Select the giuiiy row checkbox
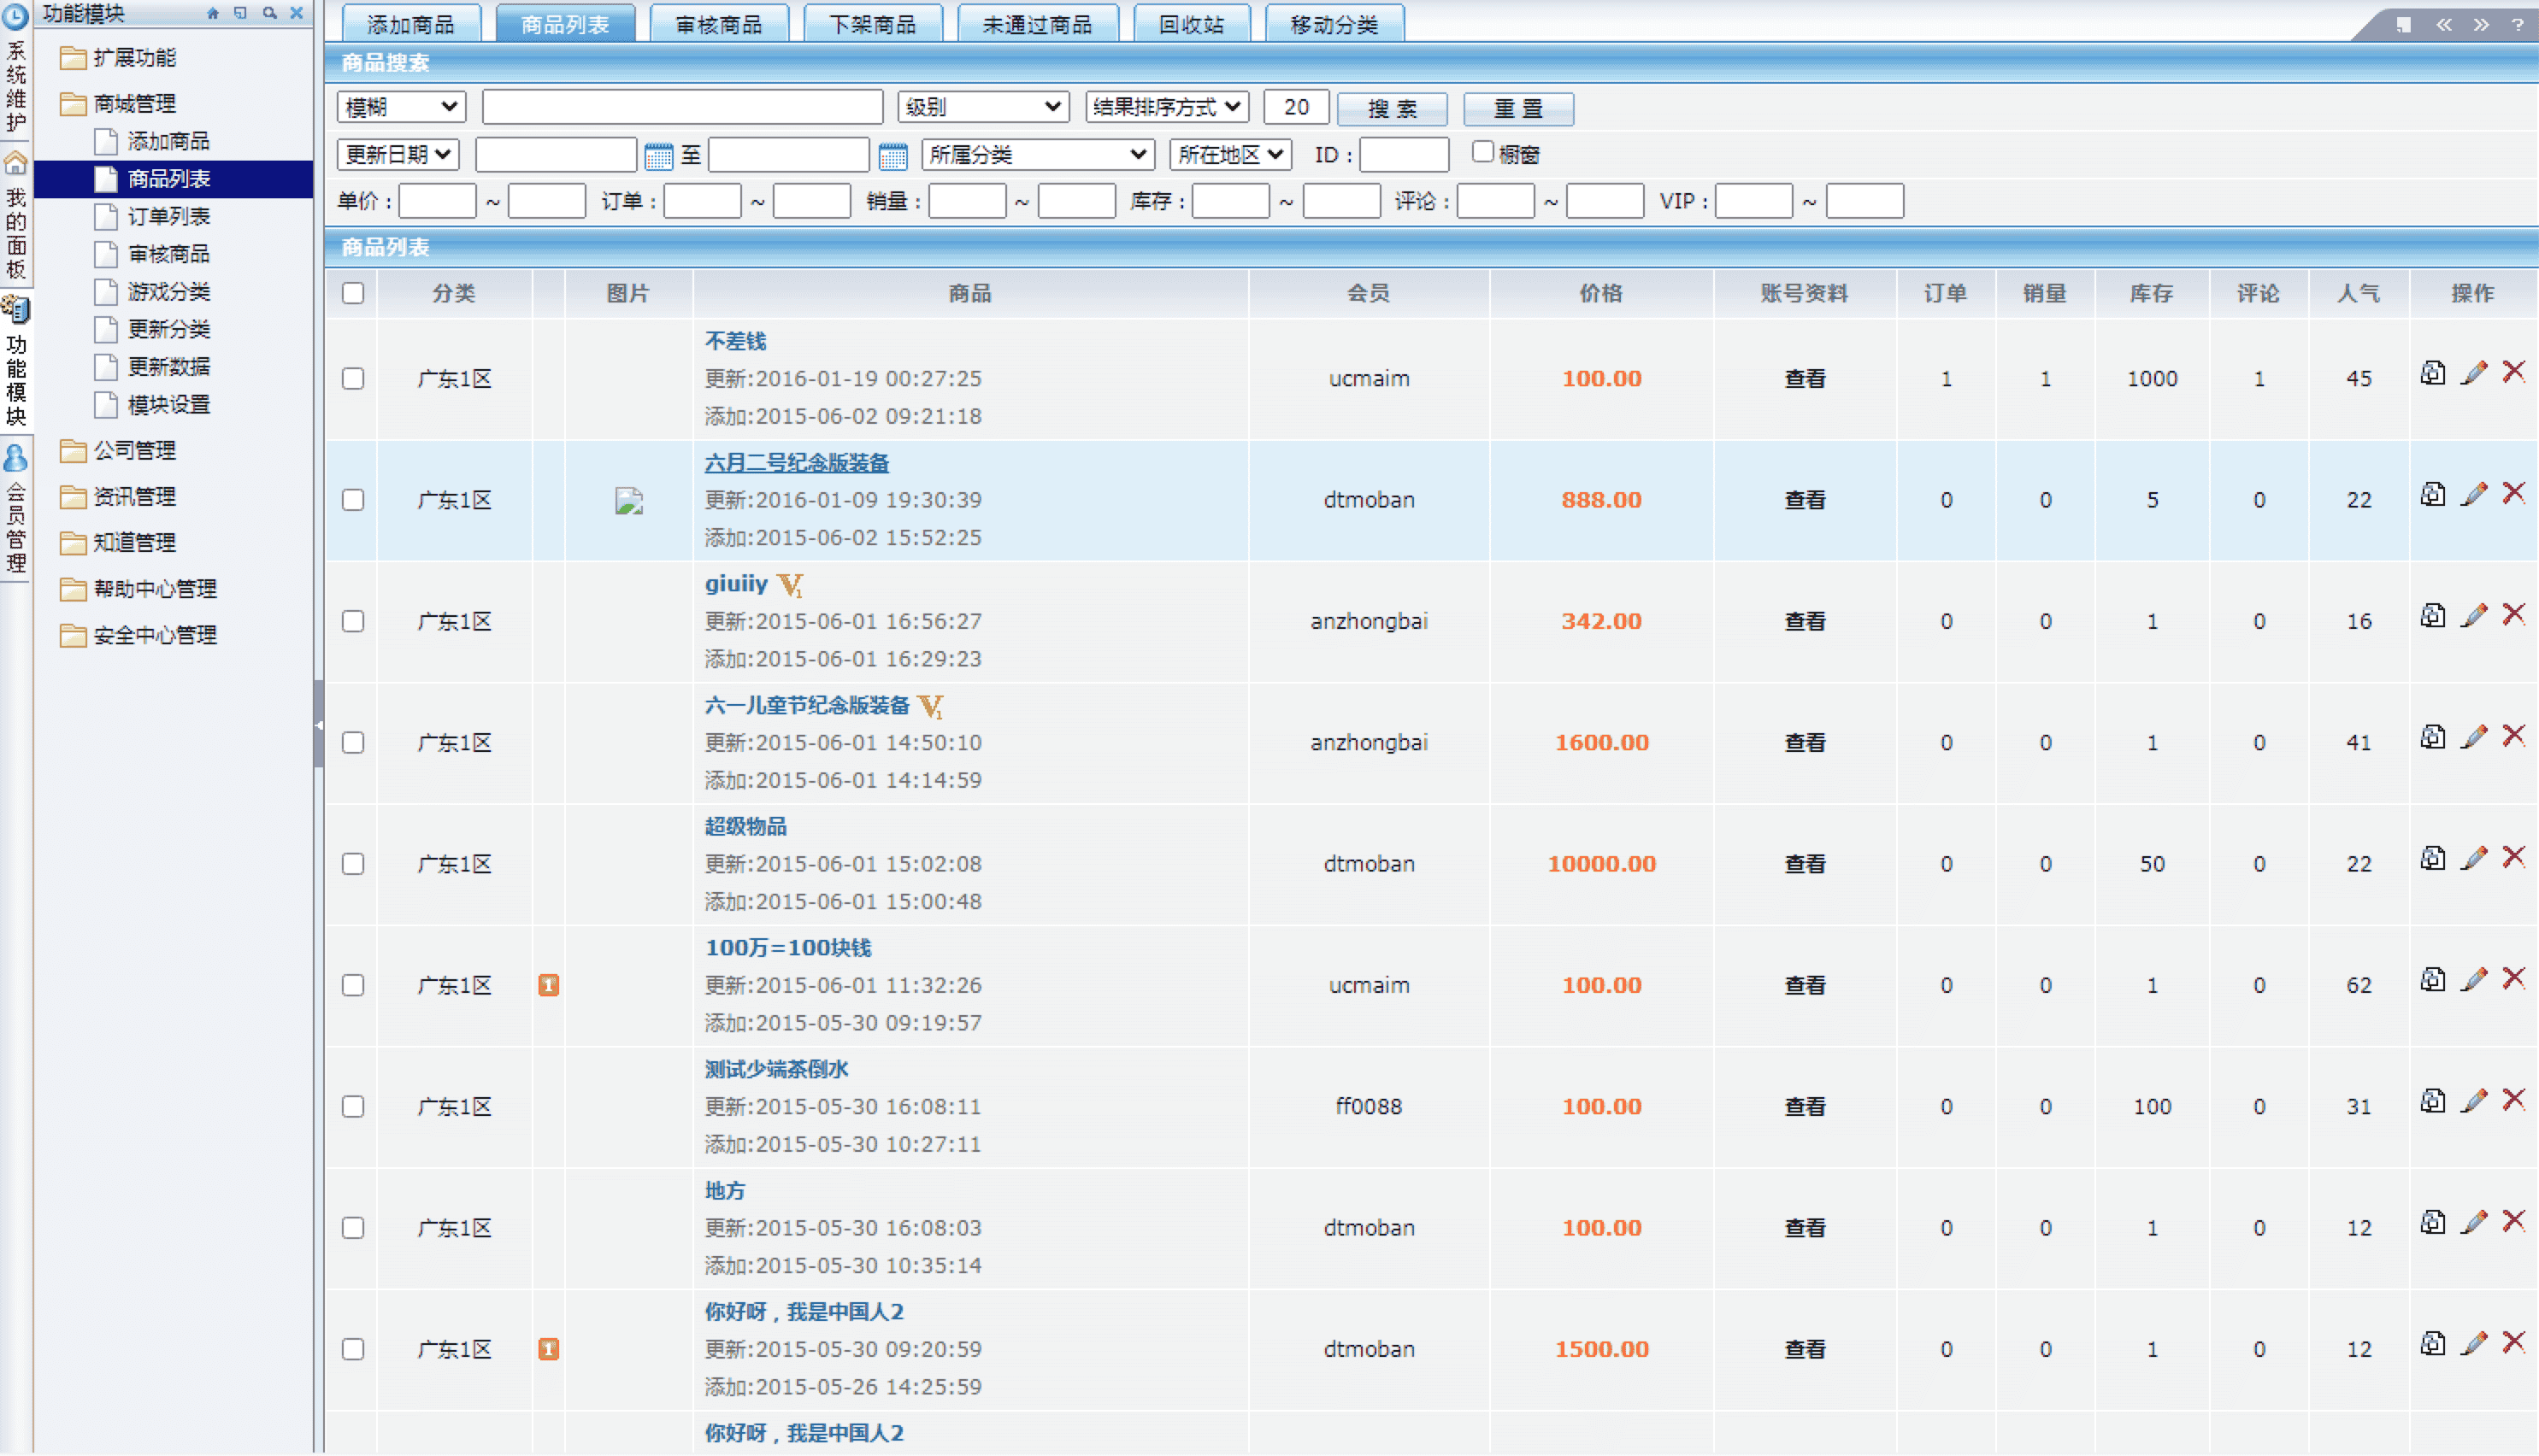The image size is (2539, 1456). tap(353, 621)
